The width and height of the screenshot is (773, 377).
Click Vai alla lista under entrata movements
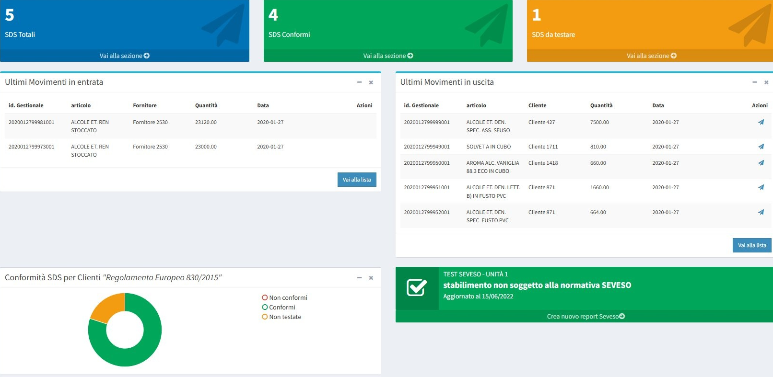click(x=357, y=180)
